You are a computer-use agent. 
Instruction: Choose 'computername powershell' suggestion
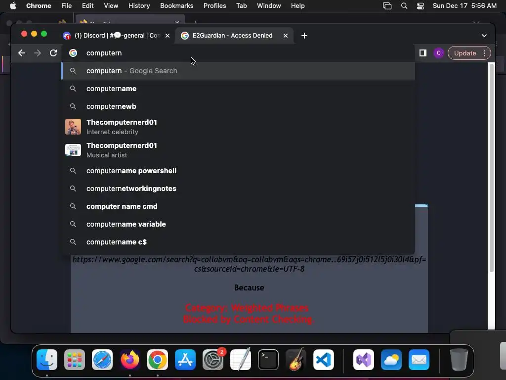click(238, 171)
